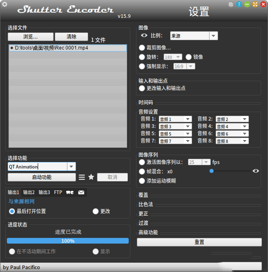Open the WeTransfer output tab
Viewport: 268px width, 272px height.
click(70, 192)
